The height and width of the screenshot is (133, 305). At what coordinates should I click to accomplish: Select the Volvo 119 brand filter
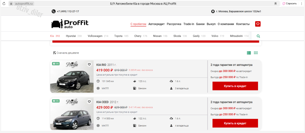tap(218, 36)
